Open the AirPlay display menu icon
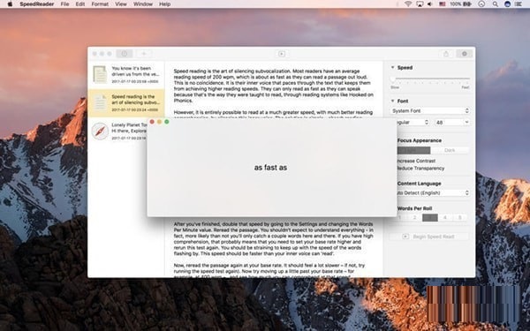This screenshot has height=331, width=530. click(420, 4)
